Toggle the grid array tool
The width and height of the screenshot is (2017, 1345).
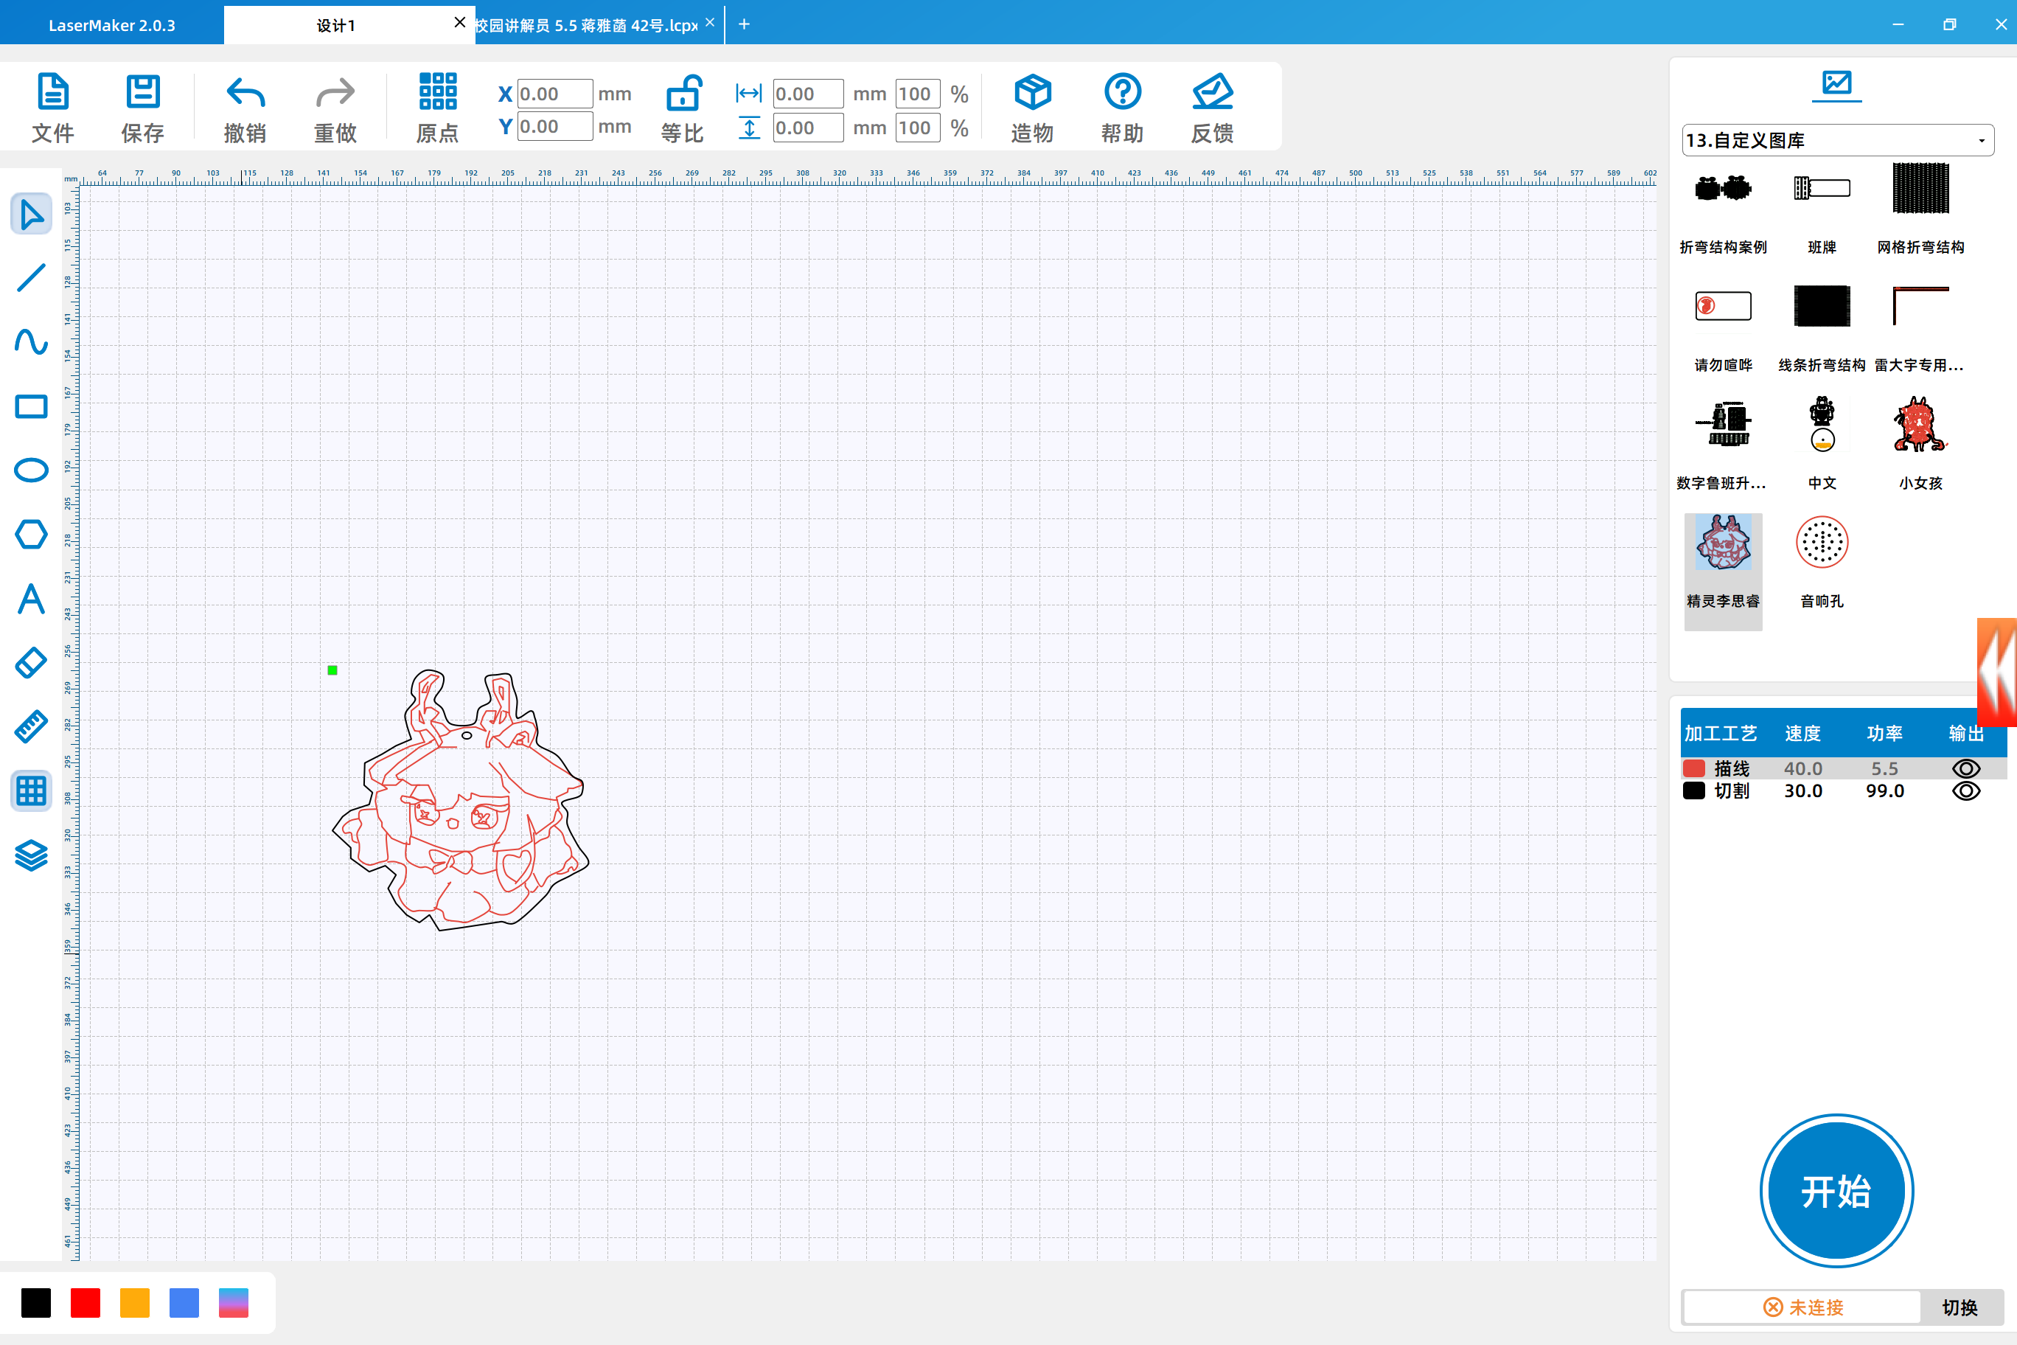[32, 791]
